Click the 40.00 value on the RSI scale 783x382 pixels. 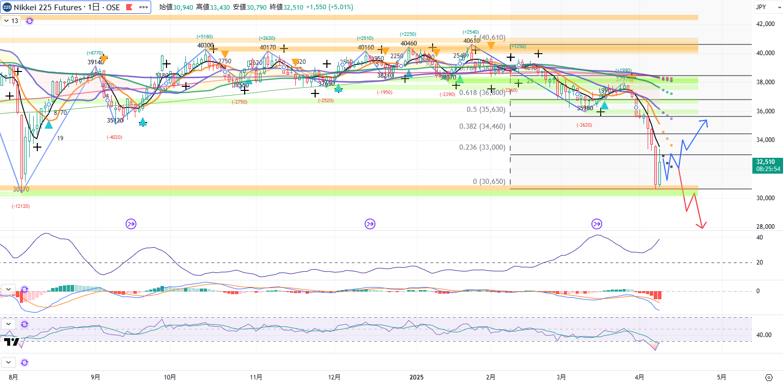764,335
